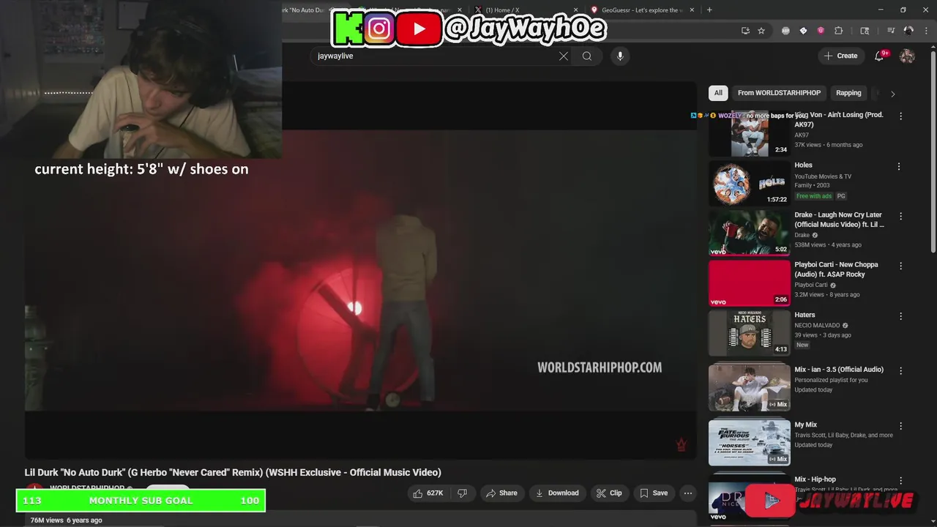The height and width of the screenshot is (527, 937).
Task: Open the Playboi Carti red thumbnail
Action: click(x=750, y=283)
